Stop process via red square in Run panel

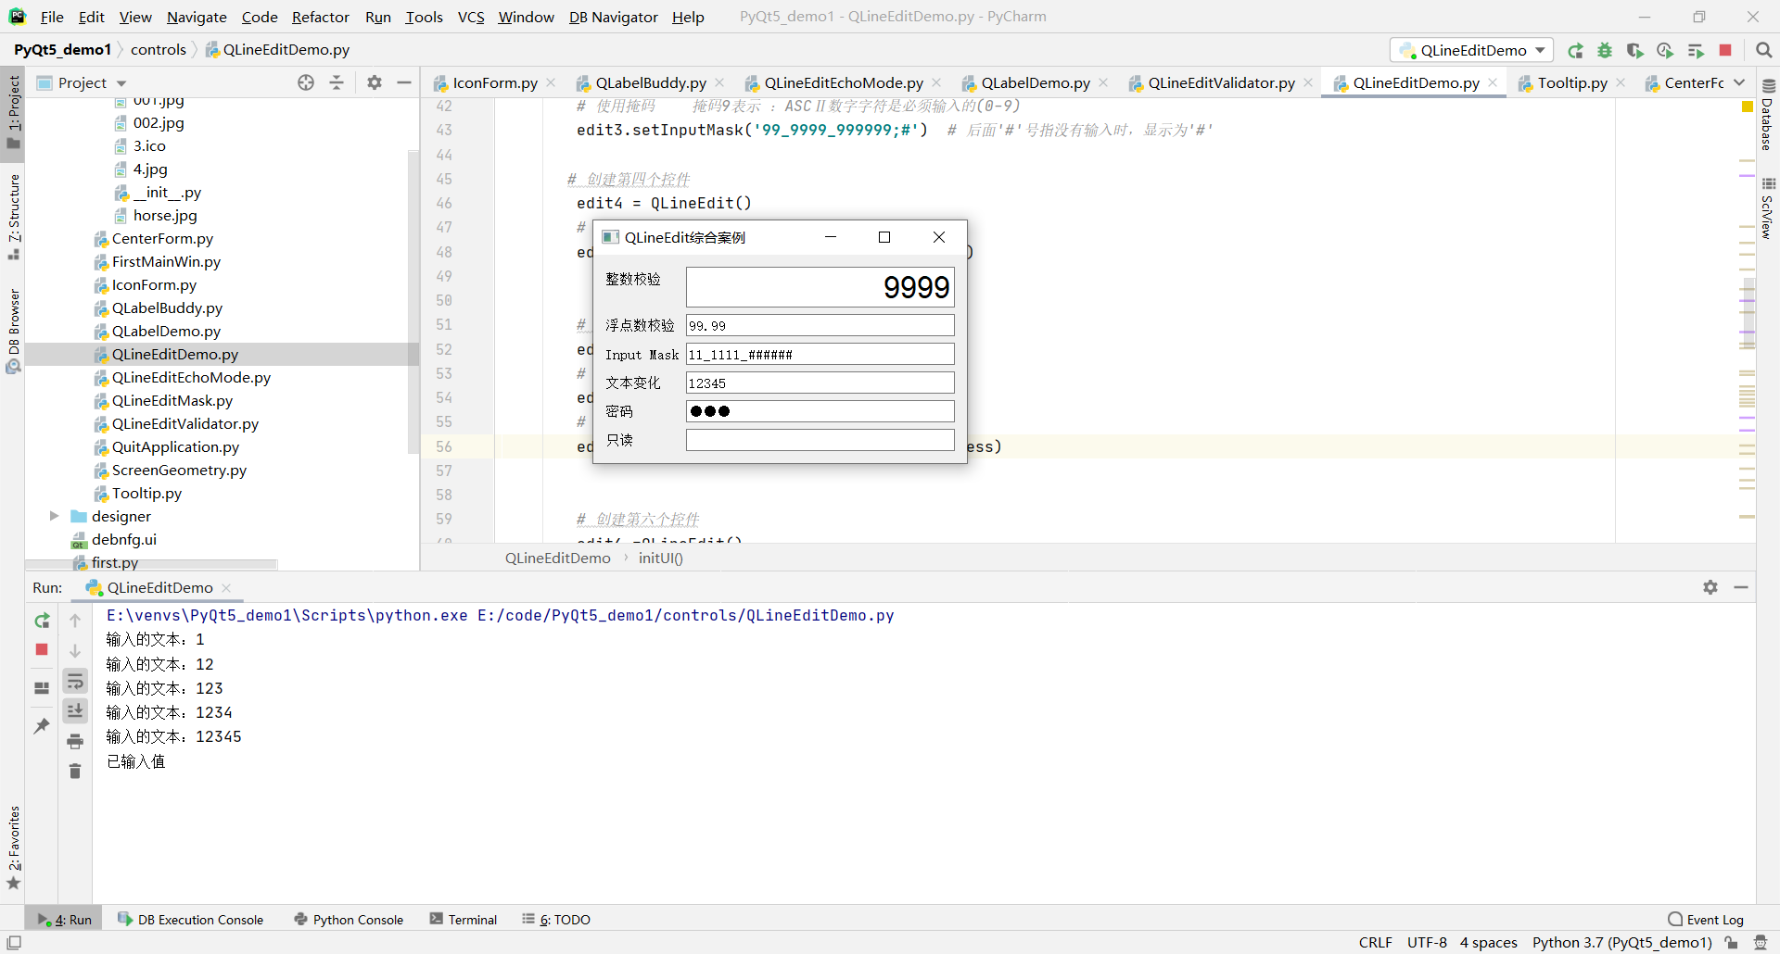(x=42, y=649)
